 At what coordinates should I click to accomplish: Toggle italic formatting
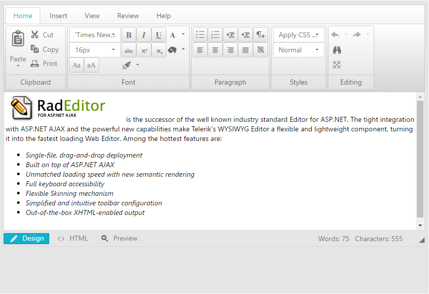click(x=144, y=35)
